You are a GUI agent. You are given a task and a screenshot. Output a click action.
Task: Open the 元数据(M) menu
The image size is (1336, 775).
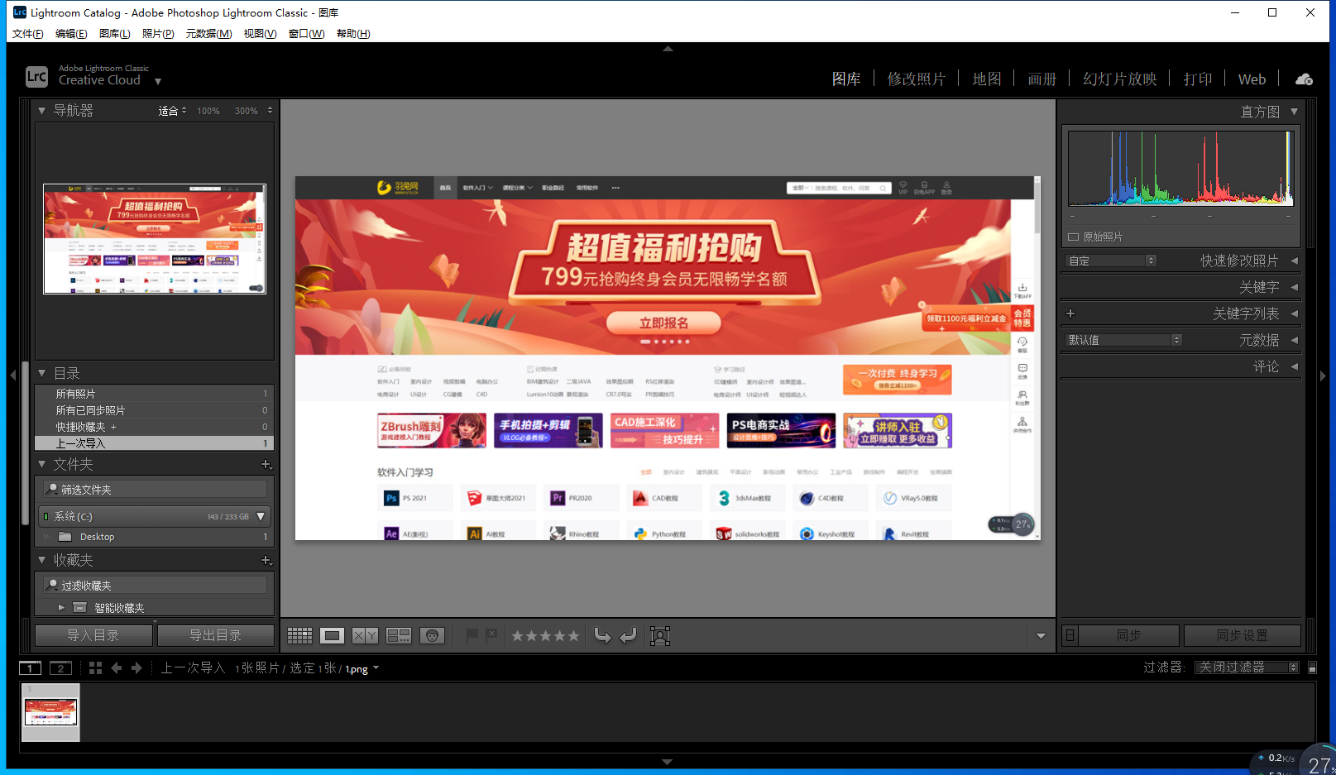click(208, 34)
